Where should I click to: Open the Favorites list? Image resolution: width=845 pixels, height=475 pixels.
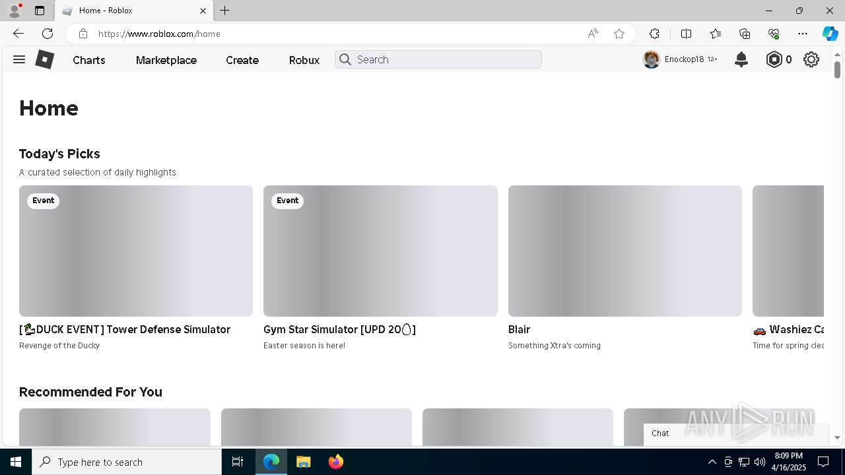pos(716,34)
